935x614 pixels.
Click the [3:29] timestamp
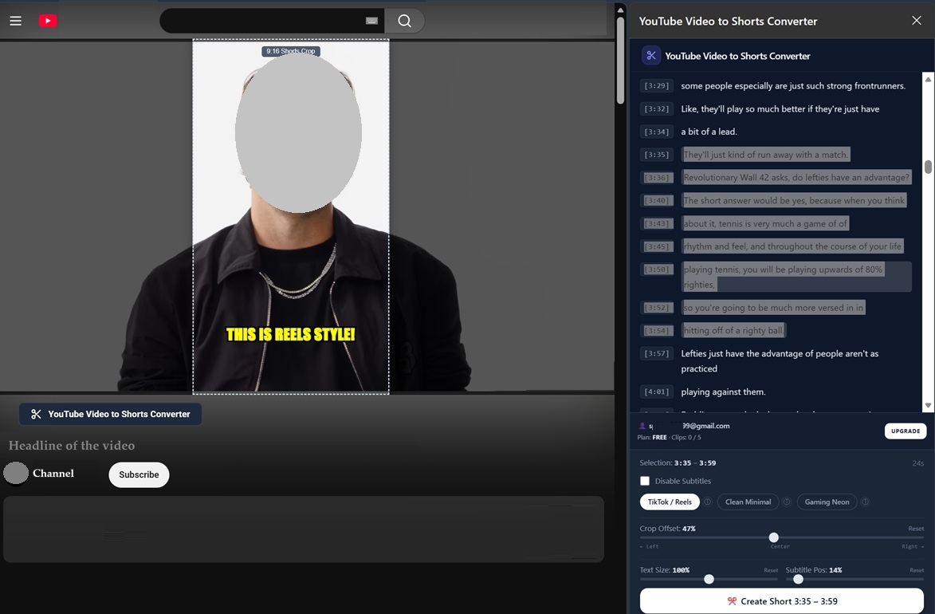(x=657, y=86)
